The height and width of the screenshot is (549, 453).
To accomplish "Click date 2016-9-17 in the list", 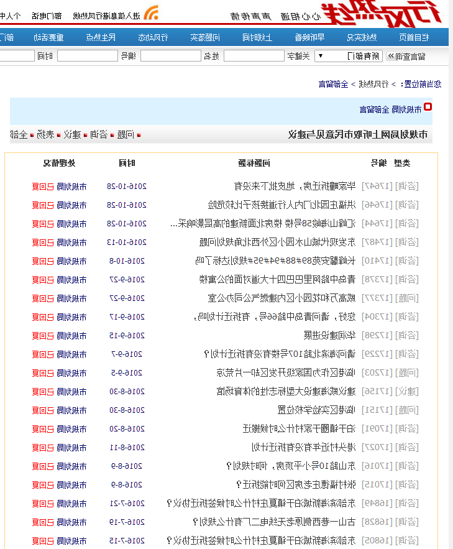I will coord(127,317).
